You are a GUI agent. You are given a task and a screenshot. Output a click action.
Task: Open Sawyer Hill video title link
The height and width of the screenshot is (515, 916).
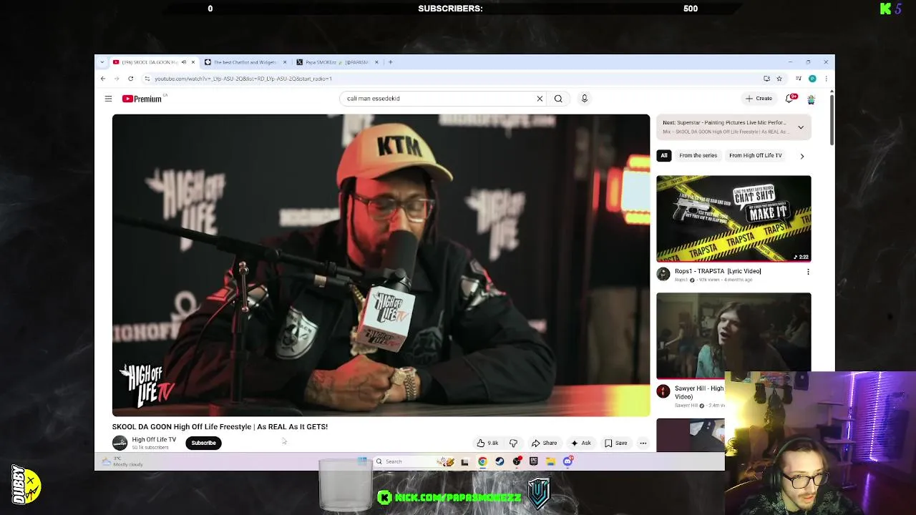pos(699,392)
